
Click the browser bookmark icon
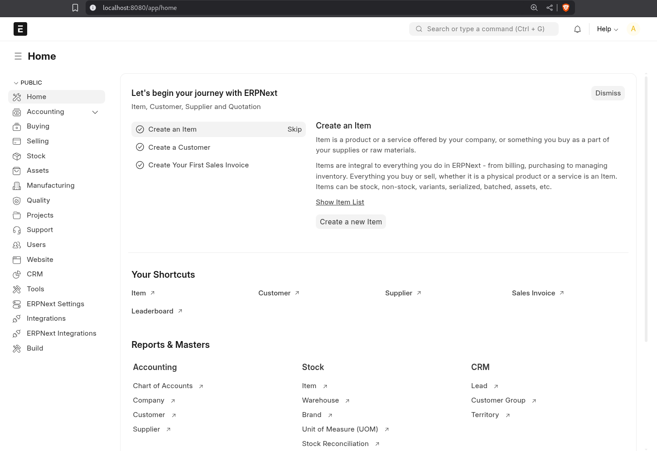75,8
